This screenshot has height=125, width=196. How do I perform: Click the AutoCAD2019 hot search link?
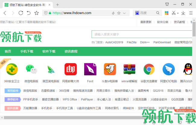(114, 42)
